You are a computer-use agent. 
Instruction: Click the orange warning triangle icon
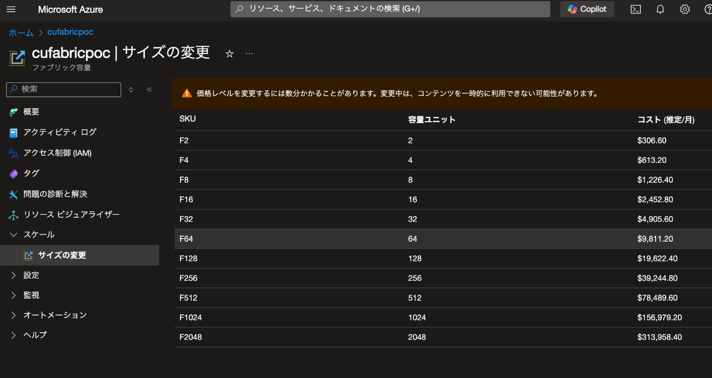pos(187,94)
